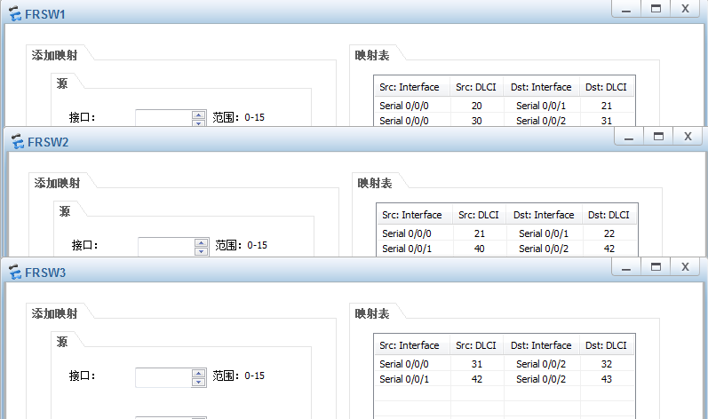The image size is (708, 419).
Task: Select FRSW2 mapping row with Src DLCI 40
Action: coord(480,249)
